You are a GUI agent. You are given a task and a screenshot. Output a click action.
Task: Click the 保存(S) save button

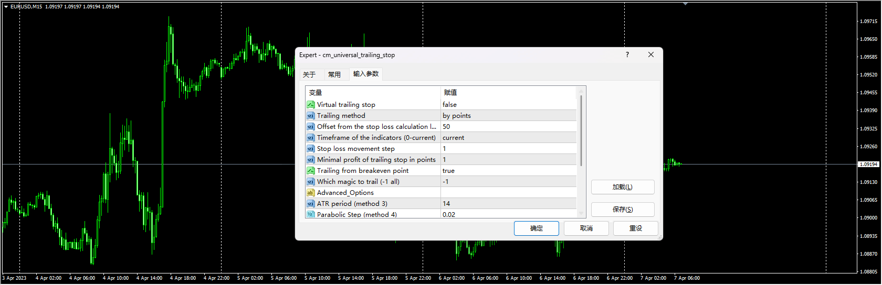point(623,210)
